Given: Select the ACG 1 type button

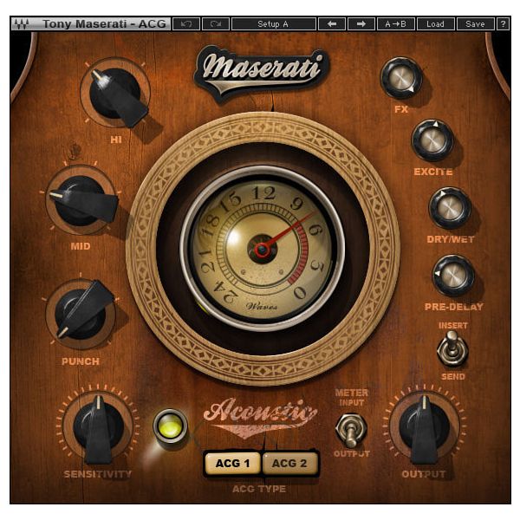Looking at the screenshot, I should point(232,464).
